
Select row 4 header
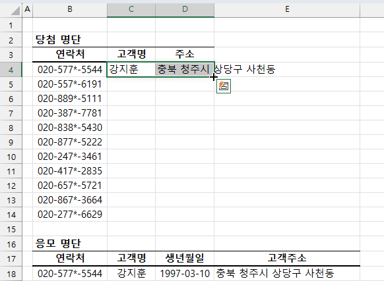11,70
